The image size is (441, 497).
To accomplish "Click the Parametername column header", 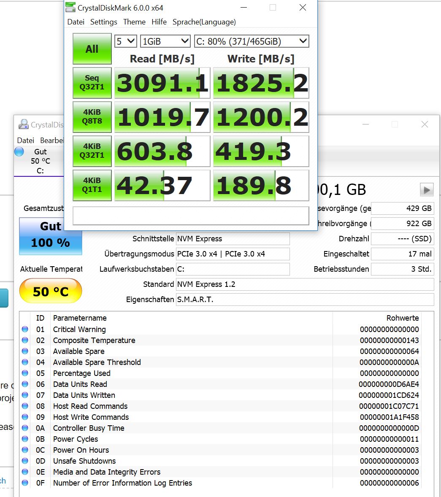I will point(80,318).
